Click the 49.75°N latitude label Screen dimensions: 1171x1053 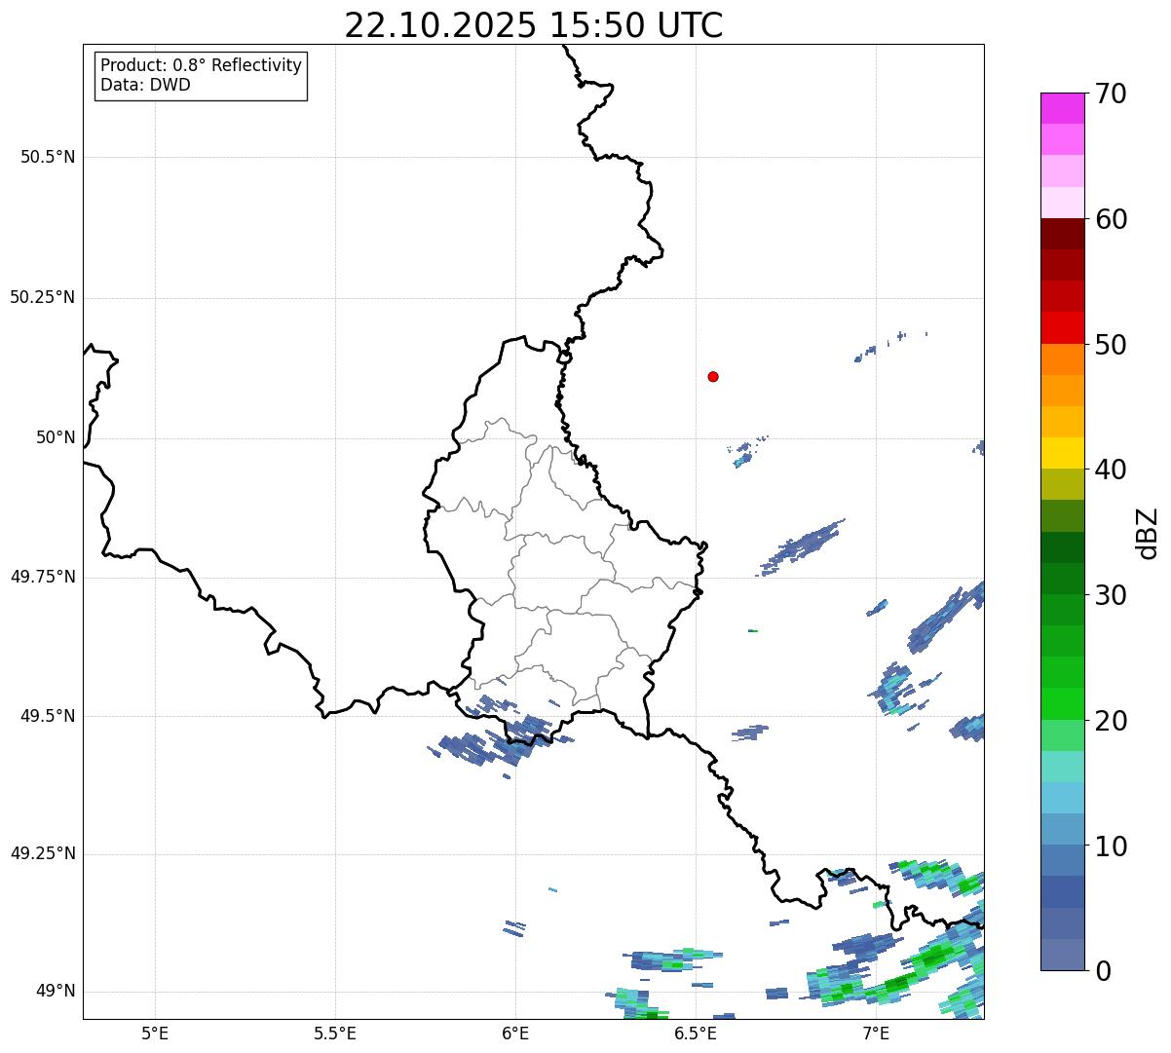43,577
